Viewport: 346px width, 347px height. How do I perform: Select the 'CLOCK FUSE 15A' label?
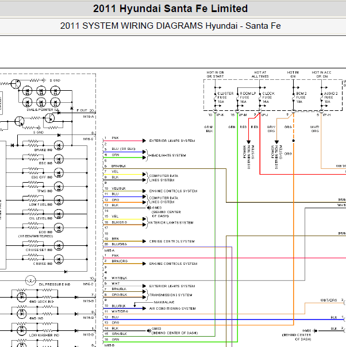pos(268,98)
